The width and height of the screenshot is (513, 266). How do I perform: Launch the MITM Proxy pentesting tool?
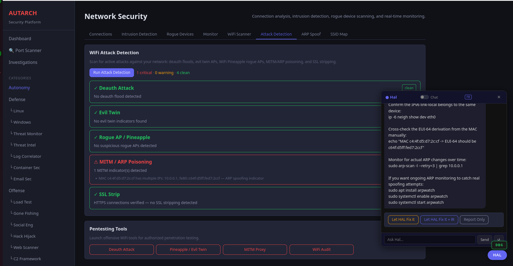click(255, 249)
